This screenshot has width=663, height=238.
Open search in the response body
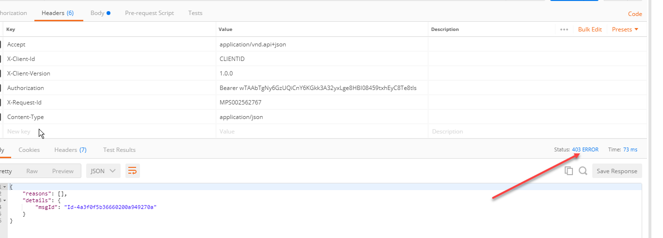point(583,171)
